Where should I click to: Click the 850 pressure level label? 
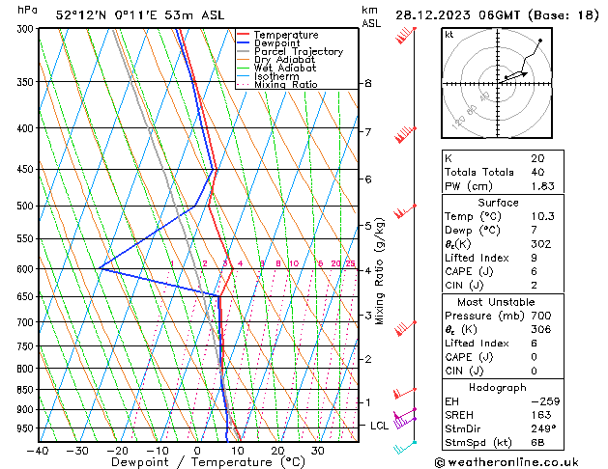[x=27, y=390]
